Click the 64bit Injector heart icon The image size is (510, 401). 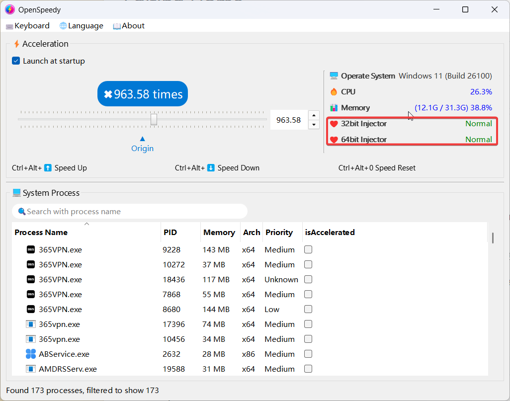click(334, 140)
